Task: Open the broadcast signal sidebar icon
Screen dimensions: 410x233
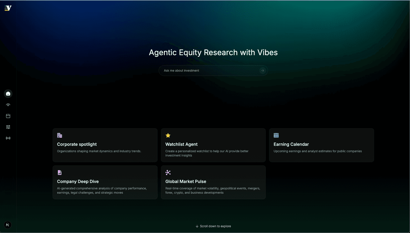Action: tap(8, 138)
